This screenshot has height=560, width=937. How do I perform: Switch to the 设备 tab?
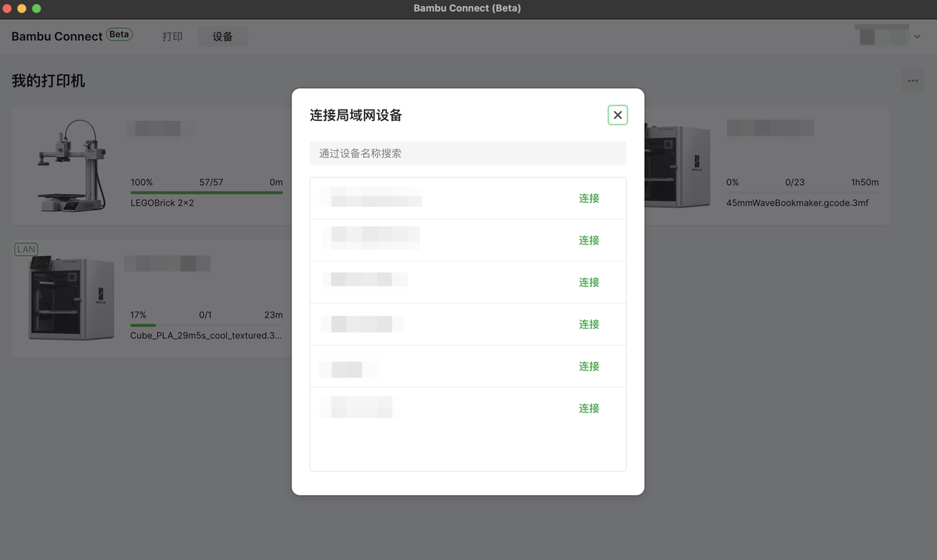[223, 36]
